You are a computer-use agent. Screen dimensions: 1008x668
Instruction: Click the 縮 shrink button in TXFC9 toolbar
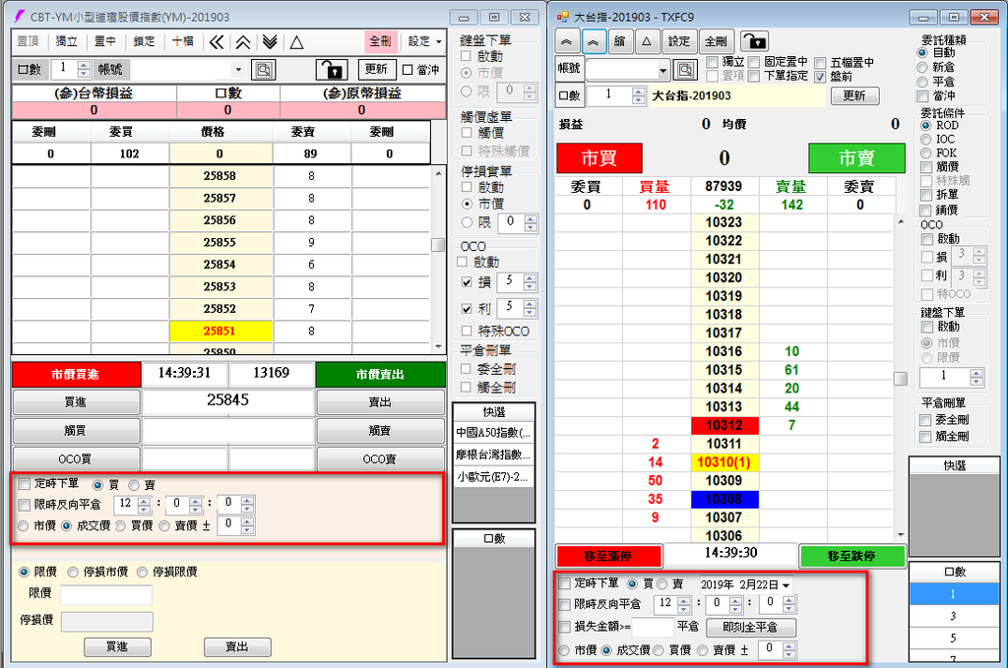click(x=620, y=41)
